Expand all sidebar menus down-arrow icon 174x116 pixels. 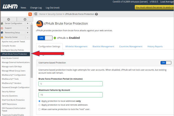pos(25,19)
